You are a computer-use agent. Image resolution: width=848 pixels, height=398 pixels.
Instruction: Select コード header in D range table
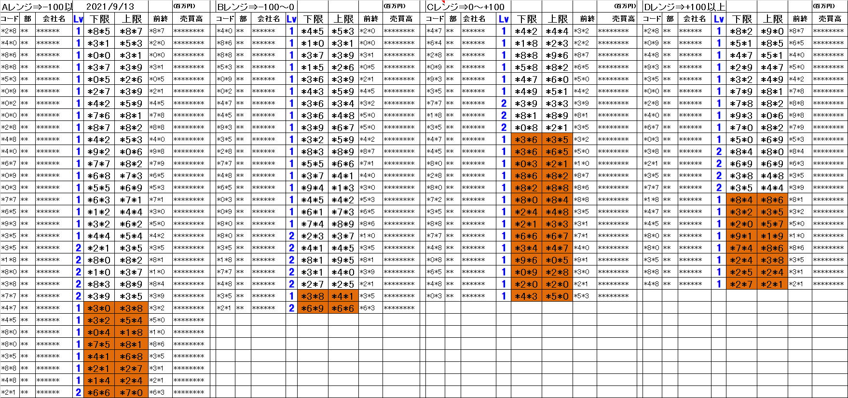pos(652,19)
